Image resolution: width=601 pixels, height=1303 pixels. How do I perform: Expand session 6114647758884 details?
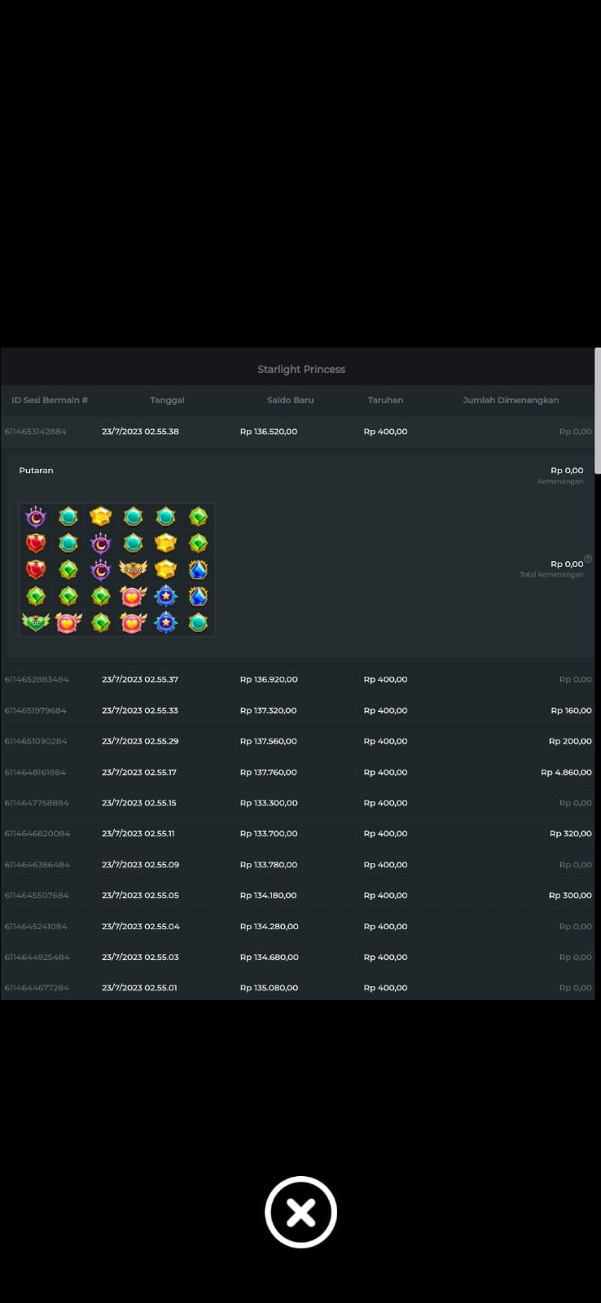pyautogui.click(x=298, y=803)
